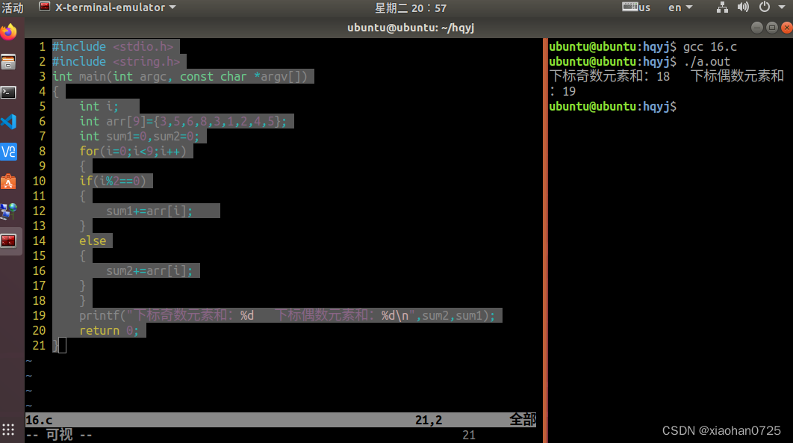
Task: Open the X-terminal-emulator app menu
Action: pyautogui.click(x=108, y=7)
